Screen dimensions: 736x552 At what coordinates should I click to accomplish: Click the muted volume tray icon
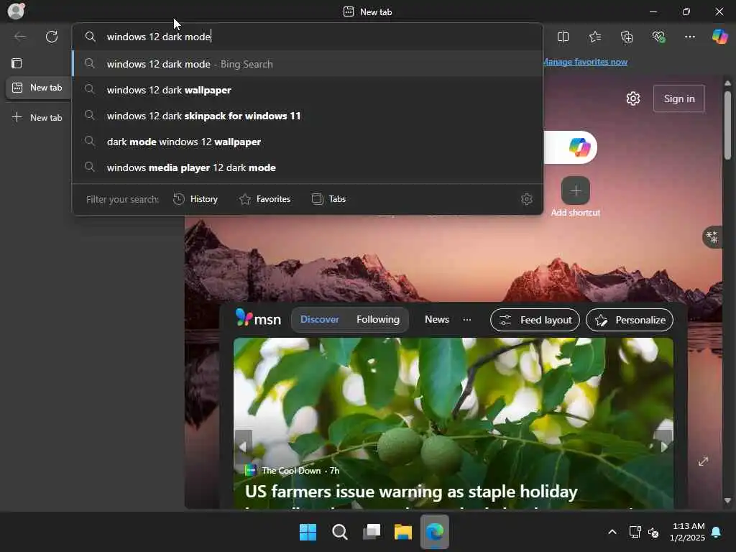coord(653,533)
